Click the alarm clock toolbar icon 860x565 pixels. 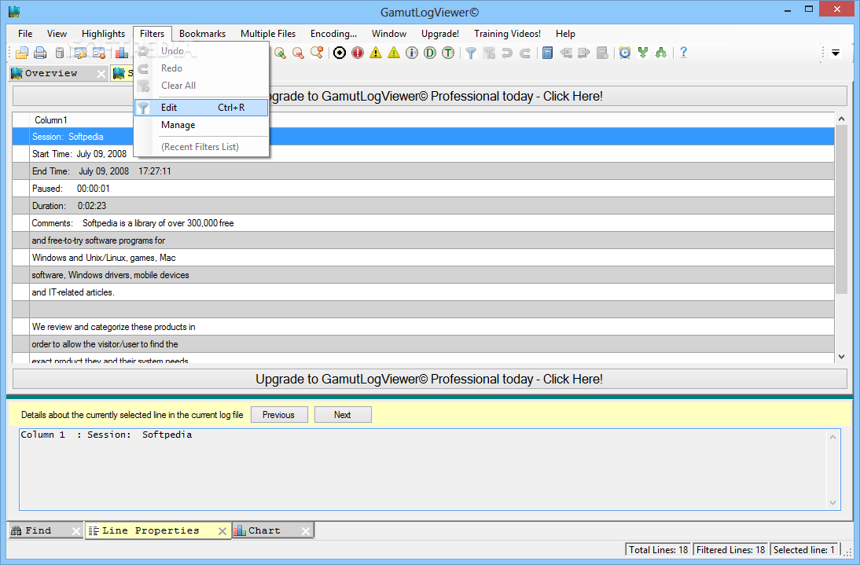click(625, 53)
